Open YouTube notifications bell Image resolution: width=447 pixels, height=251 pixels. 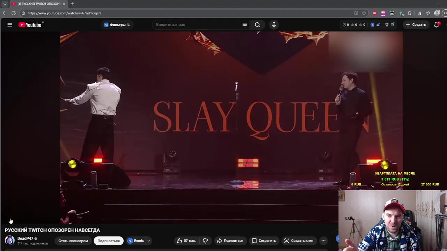coord(437,25)
